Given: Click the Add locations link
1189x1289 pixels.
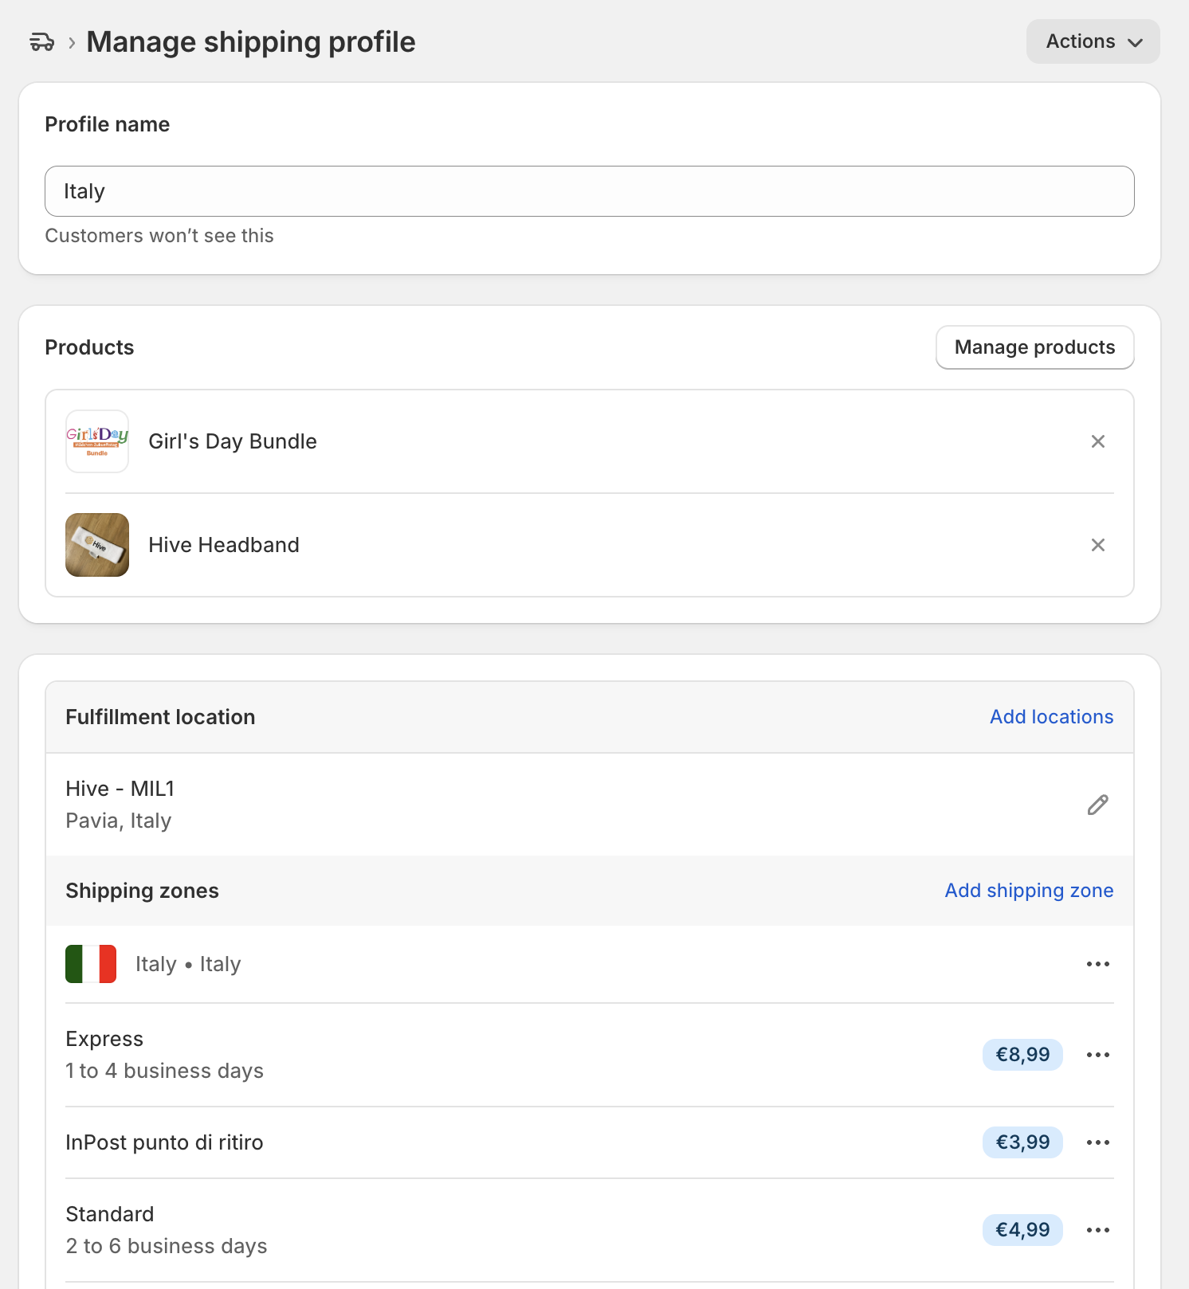Looking at the screenshot, I should click(1051, 717).
